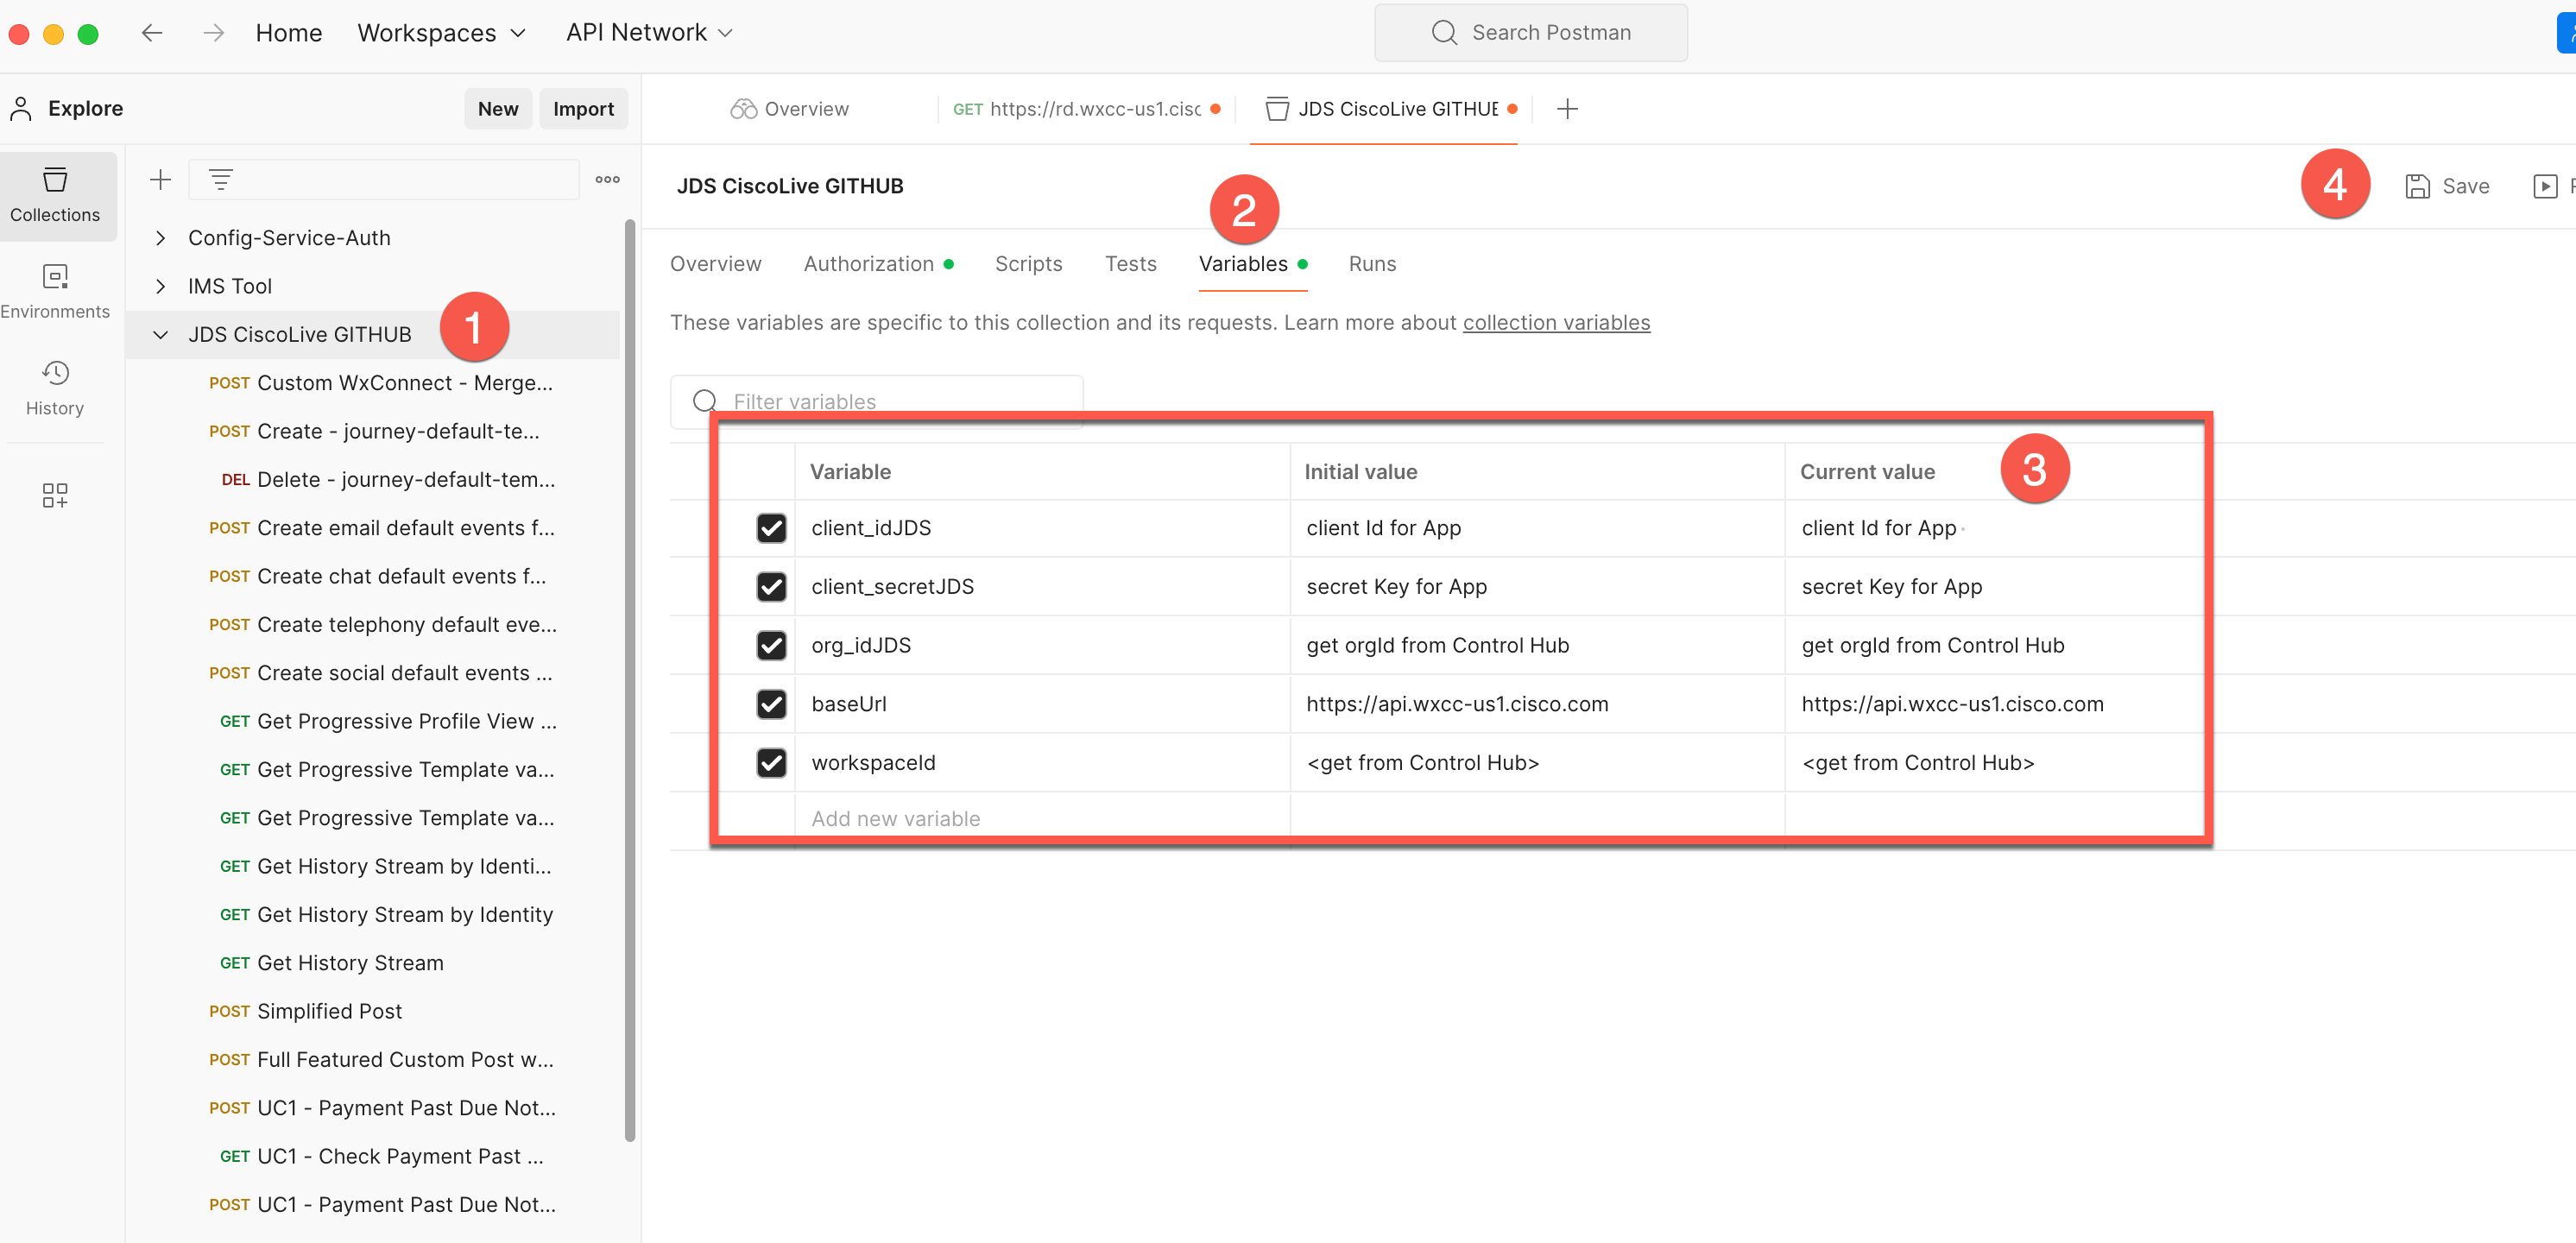Open the Workspaces dropdown menu
2576x1243 pixels.
[x=441, y=33]
